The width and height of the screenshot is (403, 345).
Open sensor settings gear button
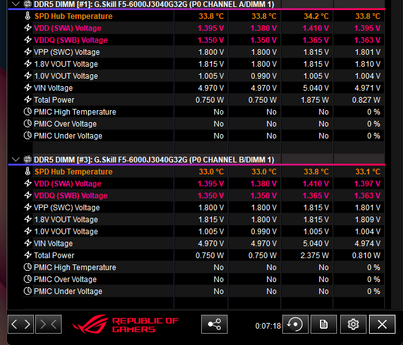[353, 324]
